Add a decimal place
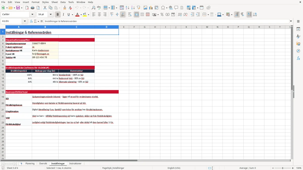This screenshot has width=303, height=170. [x=180, y=15]
